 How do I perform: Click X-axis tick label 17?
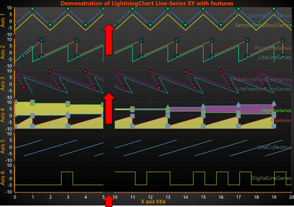click(x=239, y=197)
